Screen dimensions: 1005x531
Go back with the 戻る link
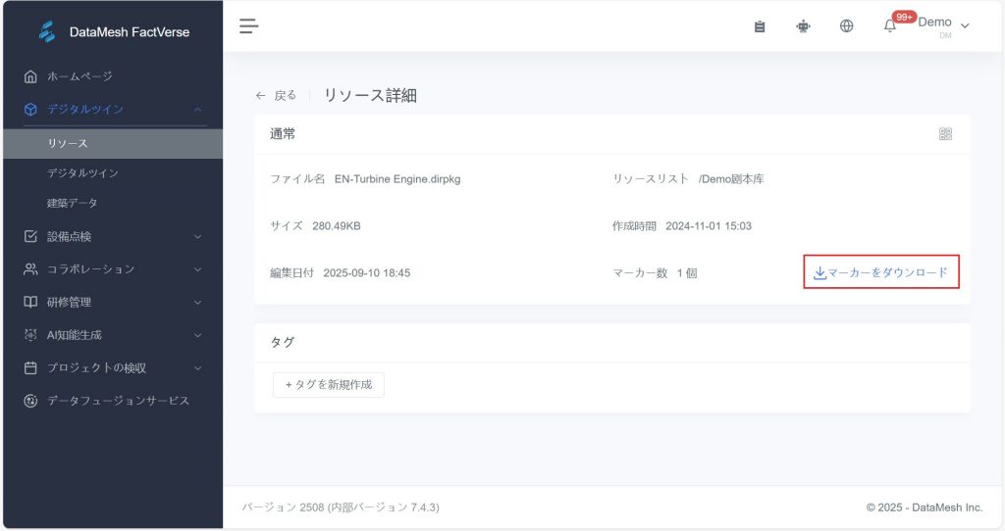point(276,95)
